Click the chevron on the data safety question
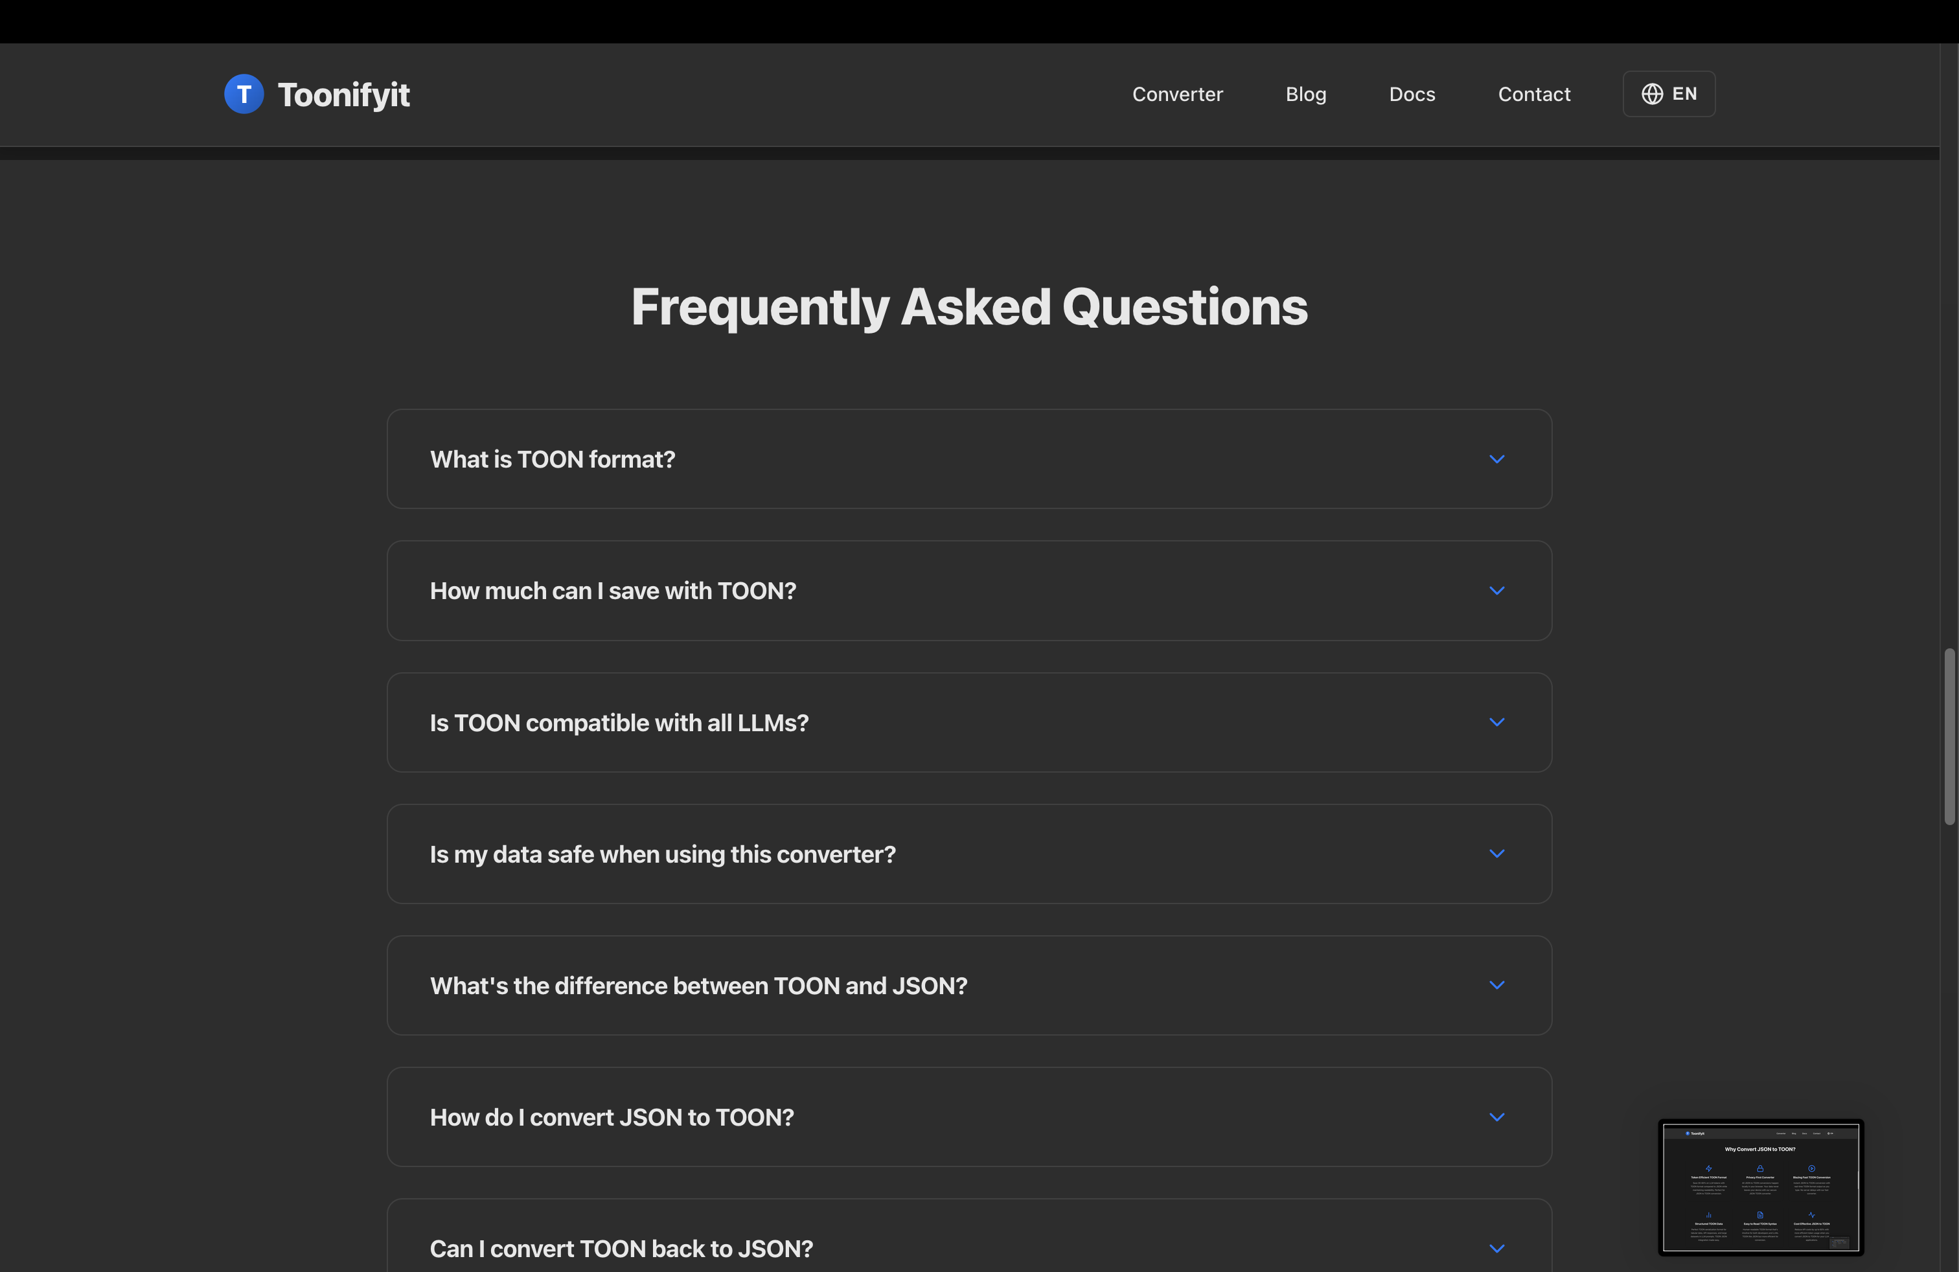This screenshot has width=1959, height=1272. point(1496,854)
